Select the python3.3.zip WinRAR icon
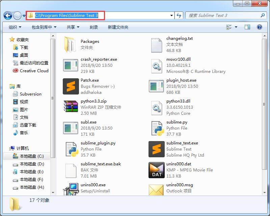270x216 pixels. click(x=71, y=106)
